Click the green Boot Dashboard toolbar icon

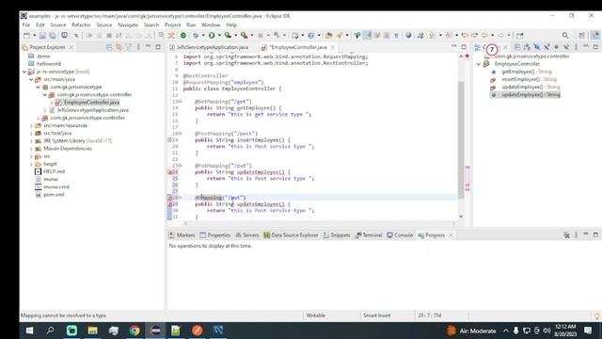tap(183, 36)
